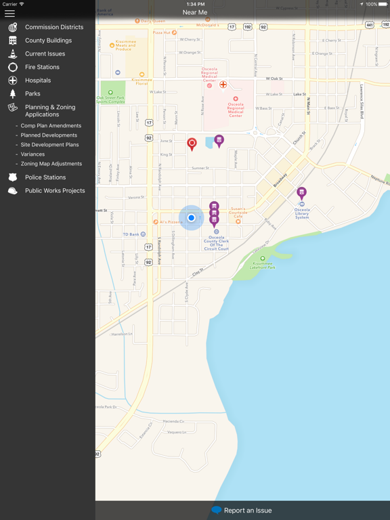This screenshot has height=520, width=390.
Task: Tap the Pizza Hut map marker
Action: (174, 32)
